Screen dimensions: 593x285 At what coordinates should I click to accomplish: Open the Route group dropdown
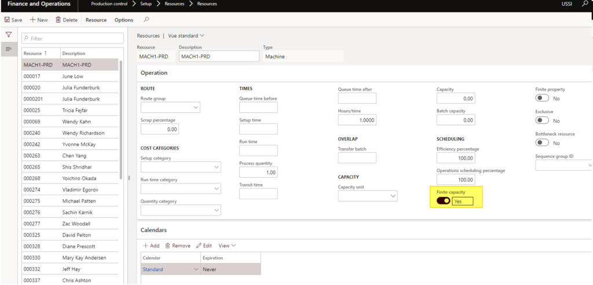(195, 107)
